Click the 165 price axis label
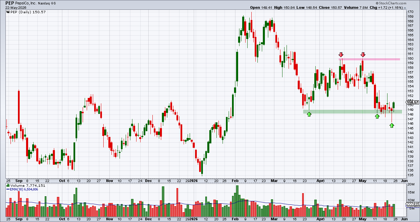This screenshot has width=420, height=222. pyautogui.click(x=410, y=35)
